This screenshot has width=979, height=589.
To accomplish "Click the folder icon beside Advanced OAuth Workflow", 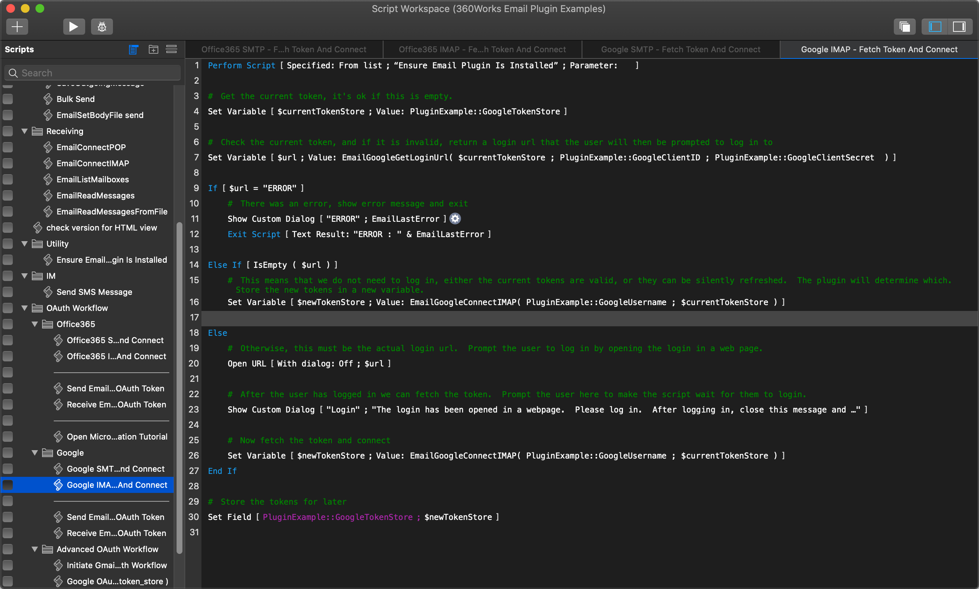I will [48, 549].
